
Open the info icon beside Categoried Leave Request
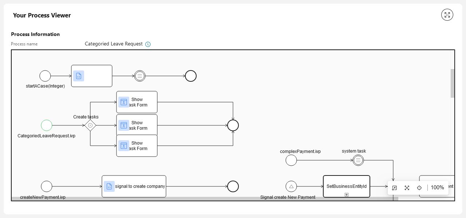pos(148,44)
